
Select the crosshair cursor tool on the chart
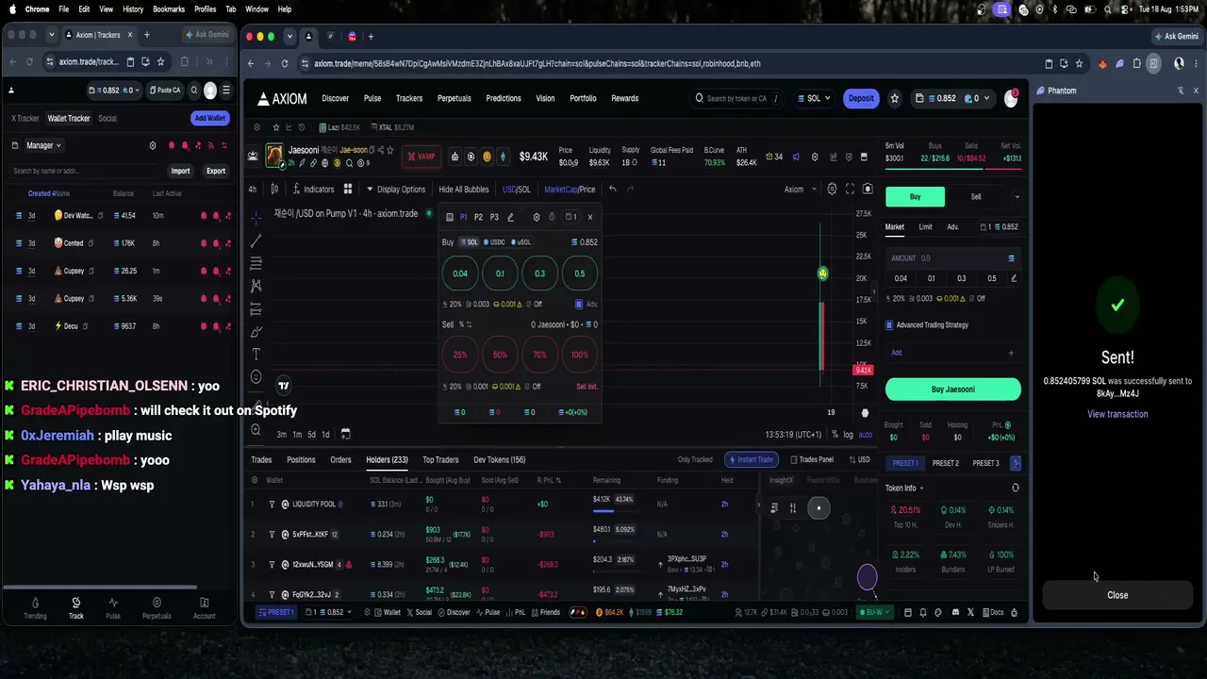point(256,217)
